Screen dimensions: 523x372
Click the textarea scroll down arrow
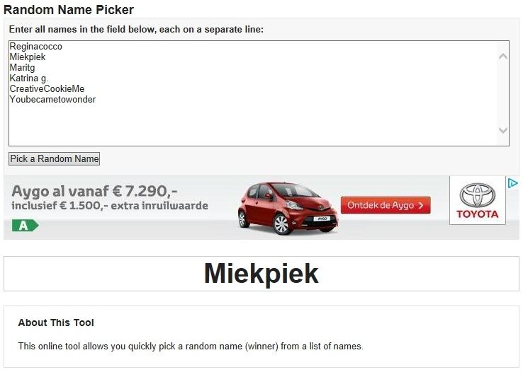tap(503, 129)
